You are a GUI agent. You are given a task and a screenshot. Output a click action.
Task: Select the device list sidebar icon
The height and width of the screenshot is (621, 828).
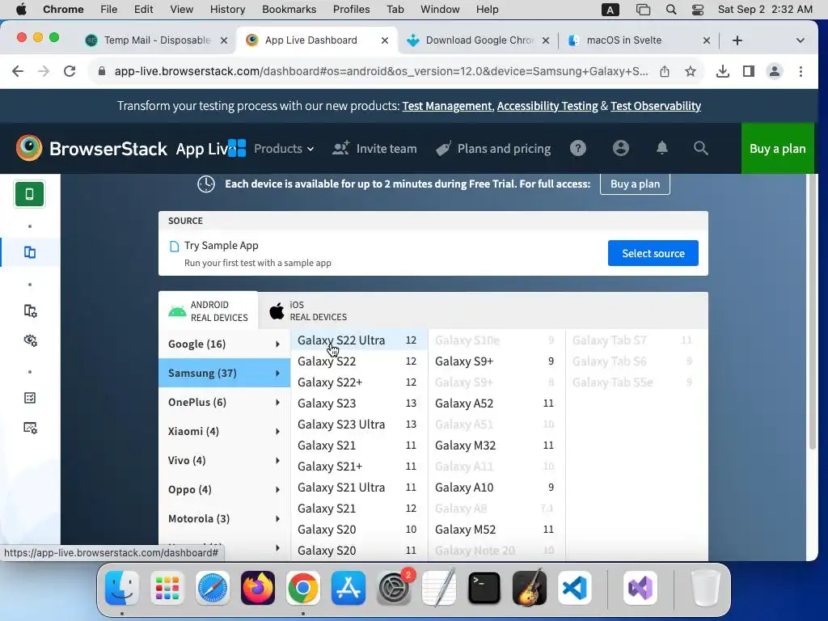click(30, 252)
